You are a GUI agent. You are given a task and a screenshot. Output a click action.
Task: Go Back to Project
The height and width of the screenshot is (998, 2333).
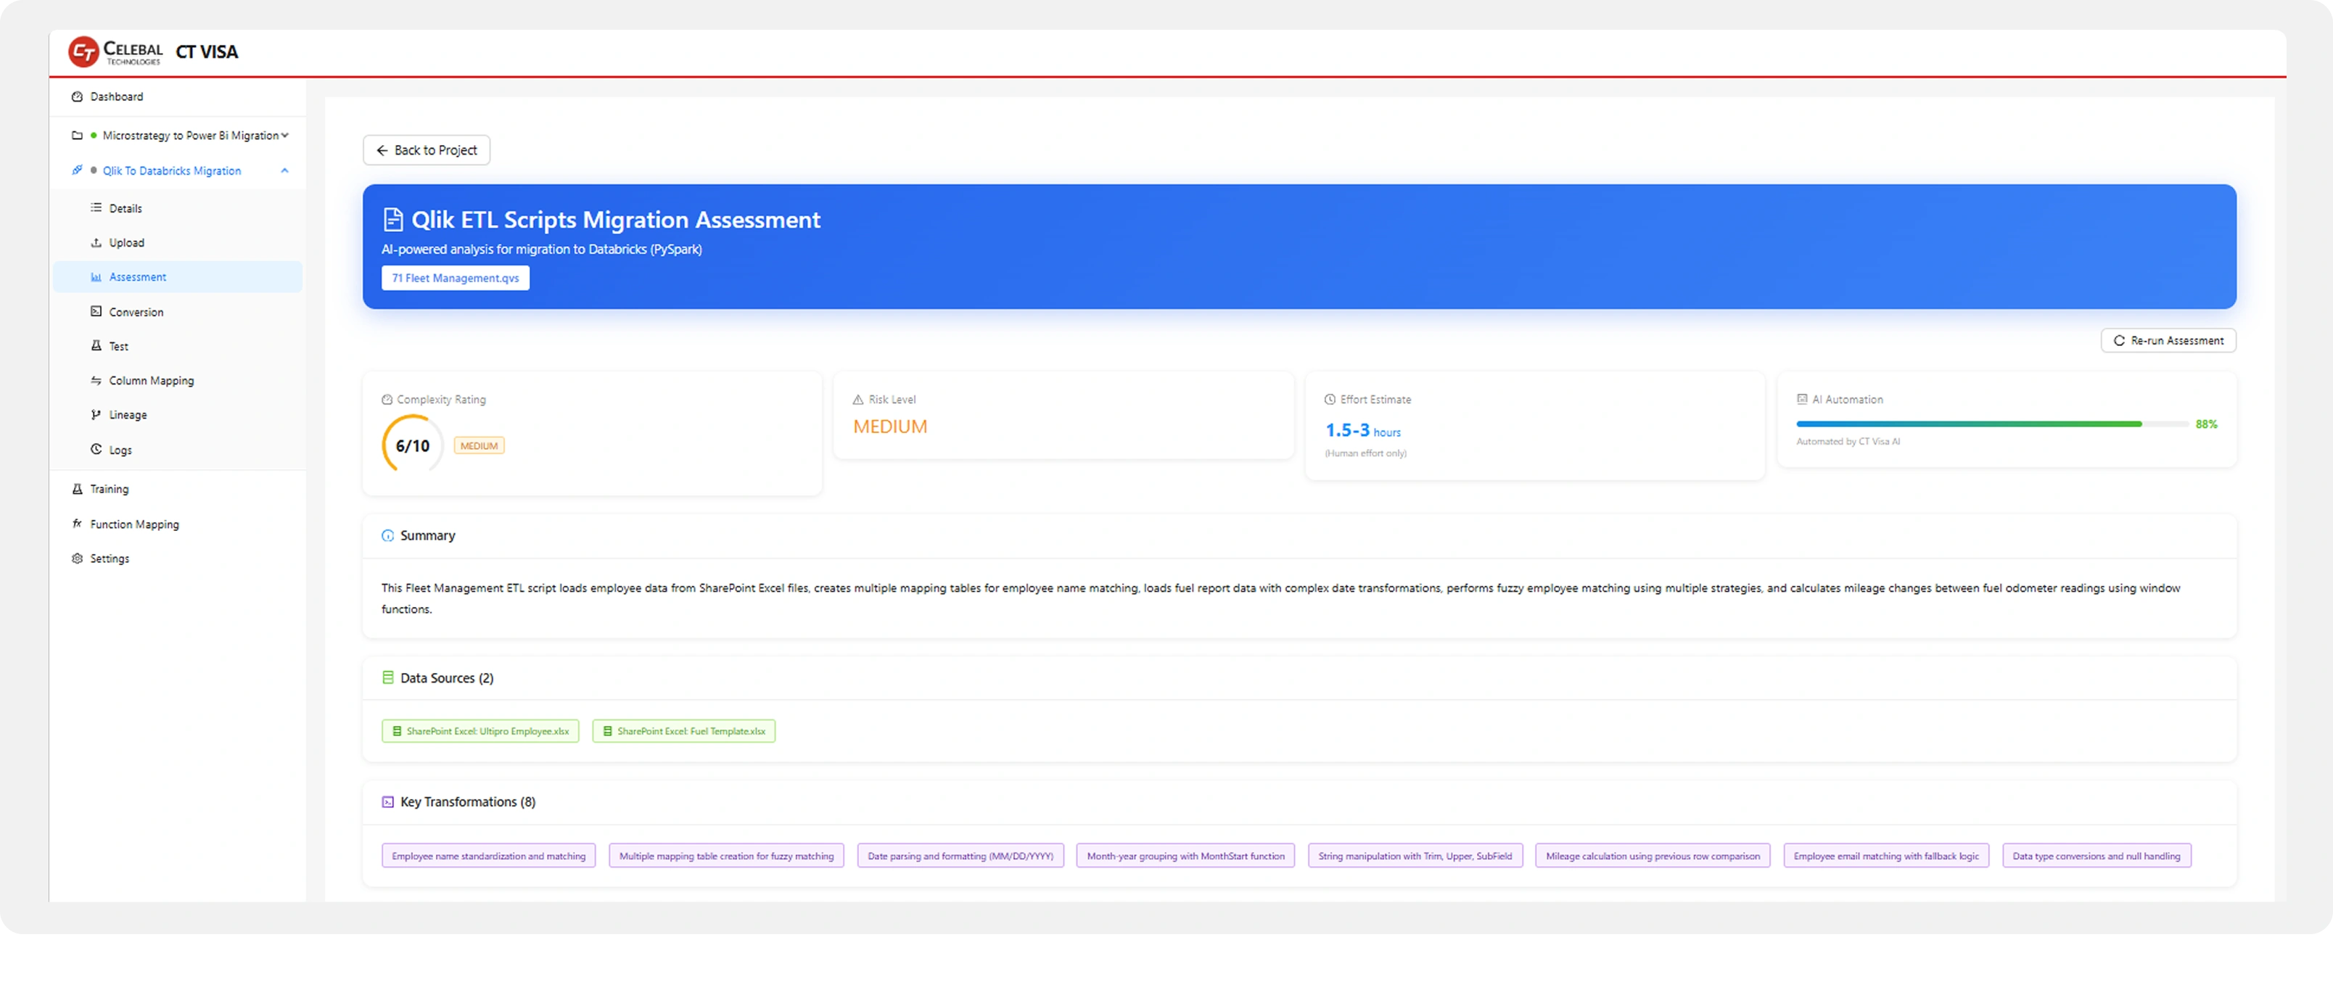427,150
